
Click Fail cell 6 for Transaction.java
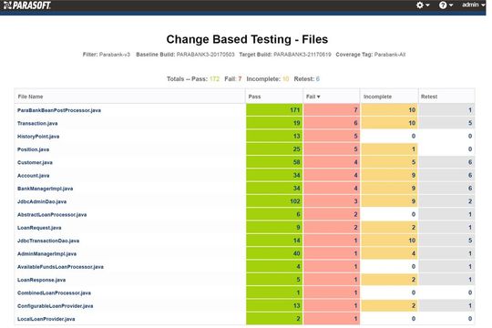tap(332, 123)
